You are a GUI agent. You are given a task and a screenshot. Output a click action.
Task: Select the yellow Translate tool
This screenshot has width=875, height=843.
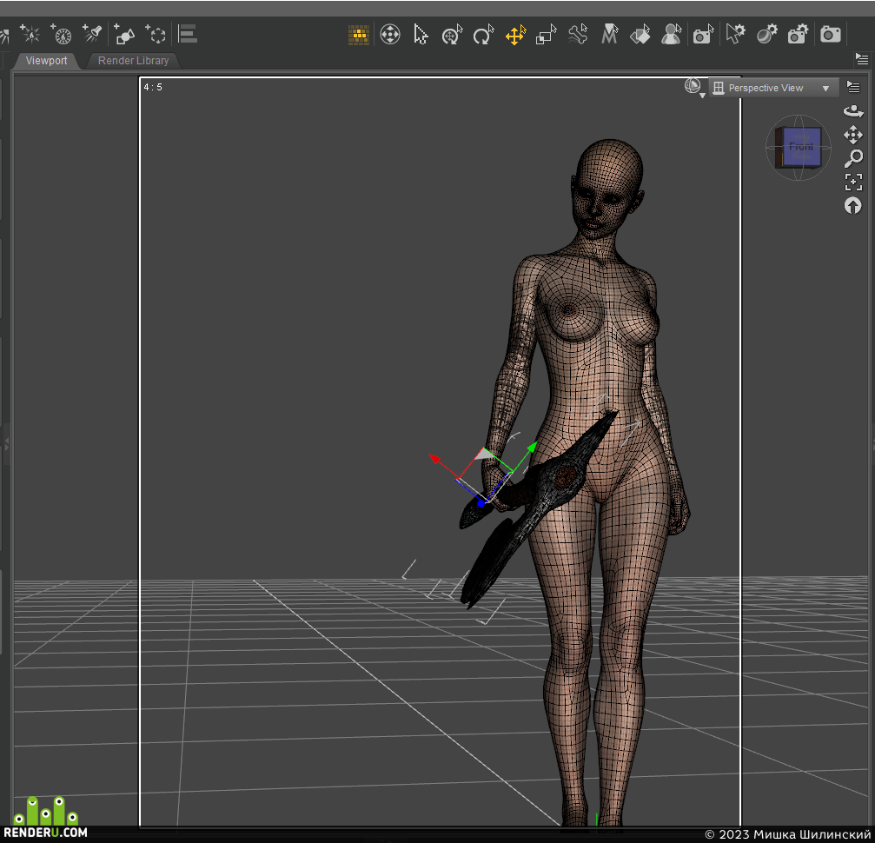pyautogui.click(x=515, y=35)
